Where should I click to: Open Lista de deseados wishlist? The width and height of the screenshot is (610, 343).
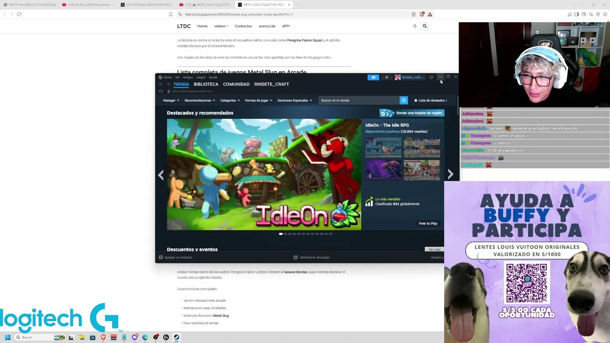[x=430, y=101]
